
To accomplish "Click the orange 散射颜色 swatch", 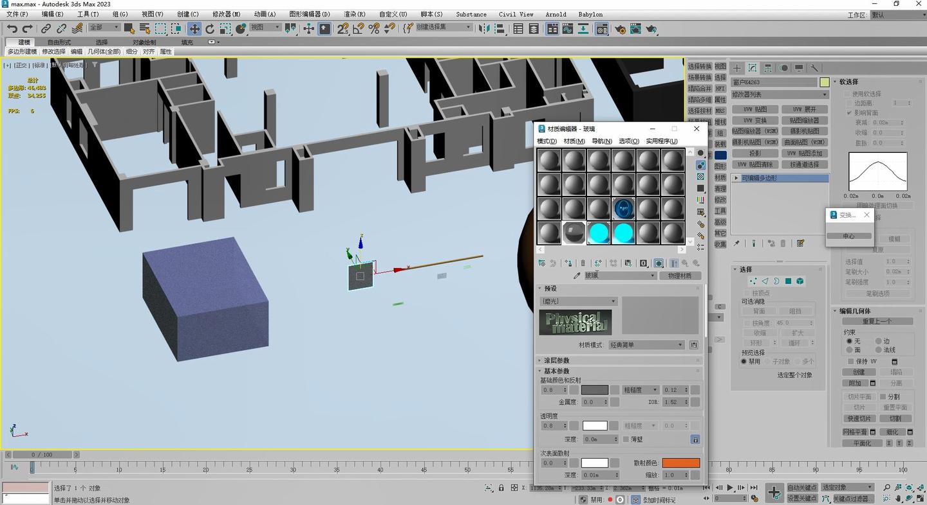I will 680,463.
